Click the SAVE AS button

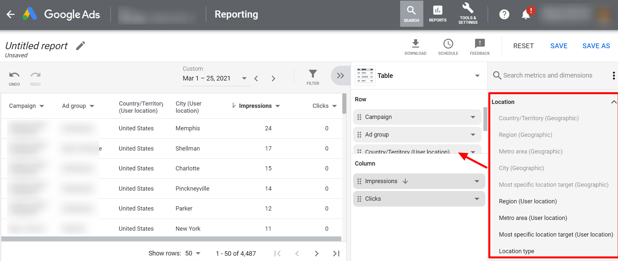(x=596, y=46)
